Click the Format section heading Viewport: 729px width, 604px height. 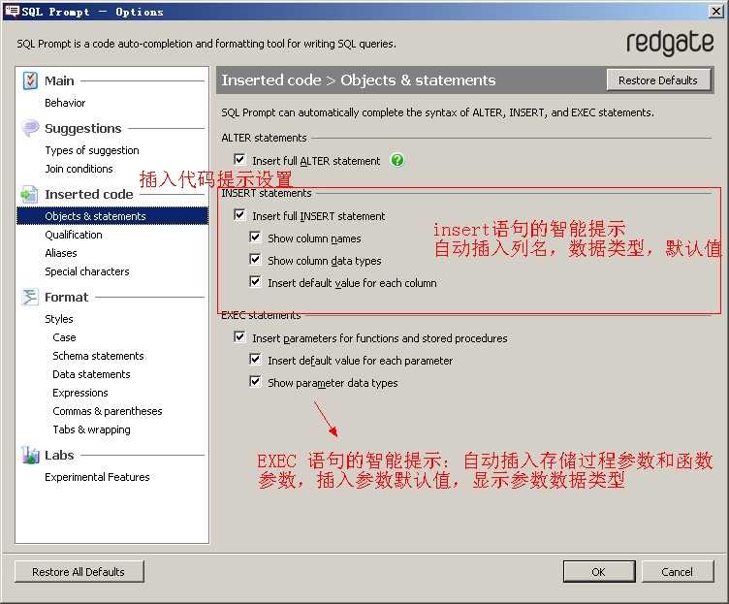point(66,297)
